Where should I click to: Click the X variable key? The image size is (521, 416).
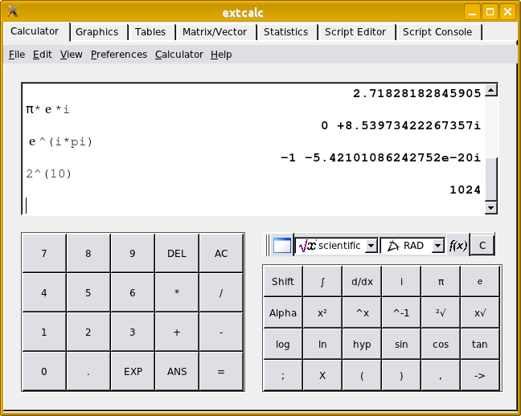322,376
